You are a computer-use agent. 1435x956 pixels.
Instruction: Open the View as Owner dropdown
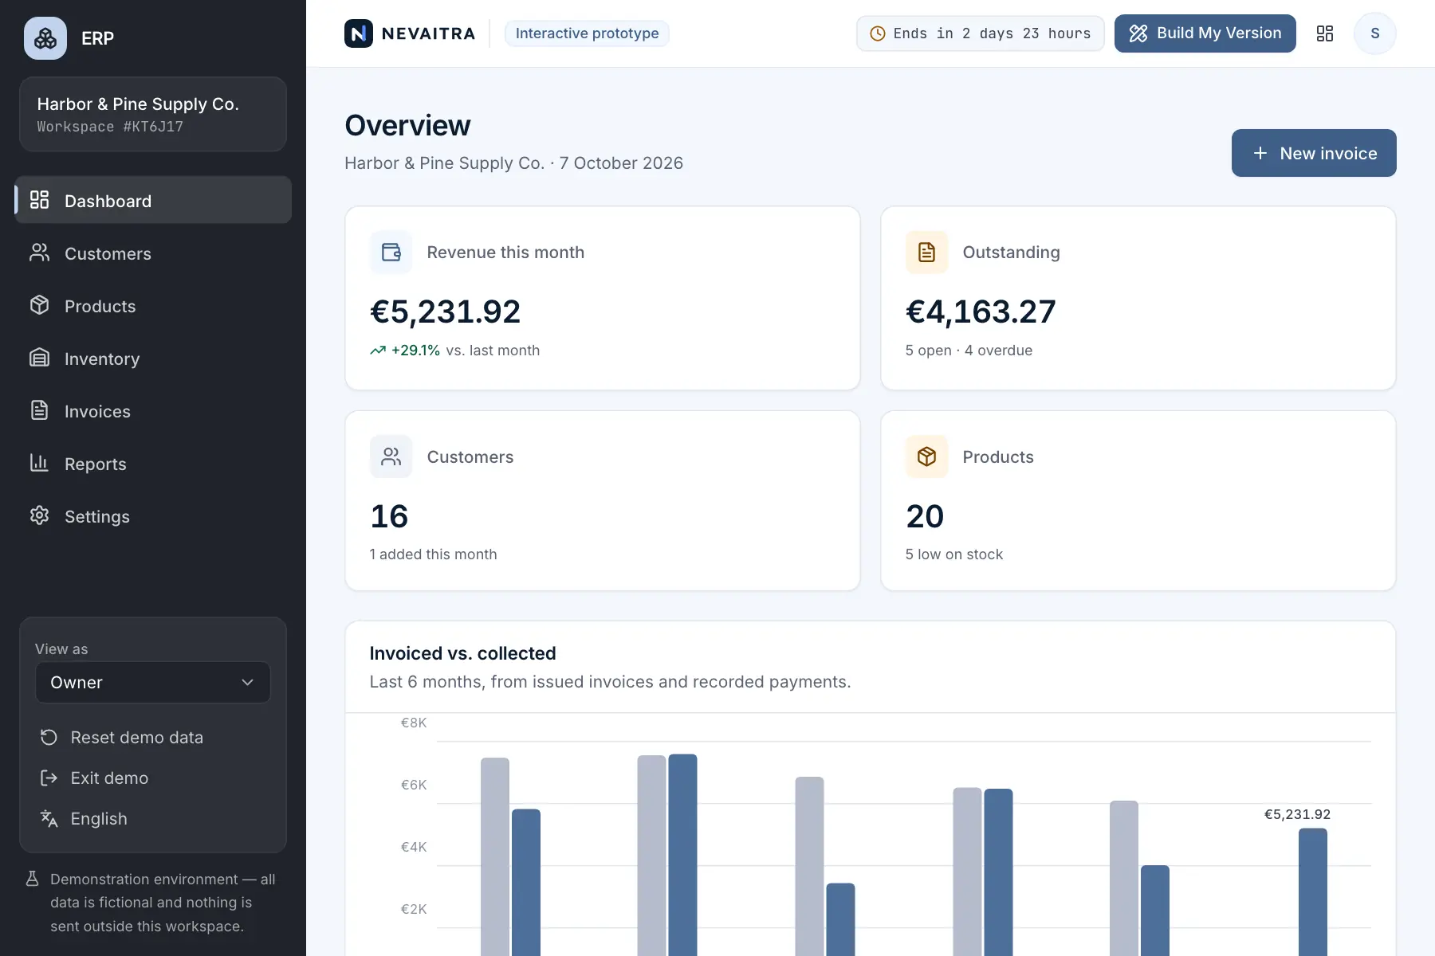point(153,683)
